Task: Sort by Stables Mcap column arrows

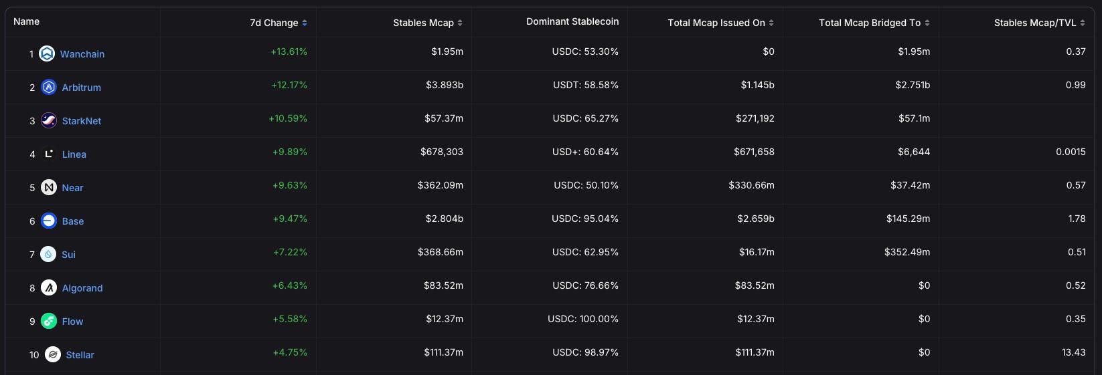Action: pyautogui.click(x=460, y=23)
